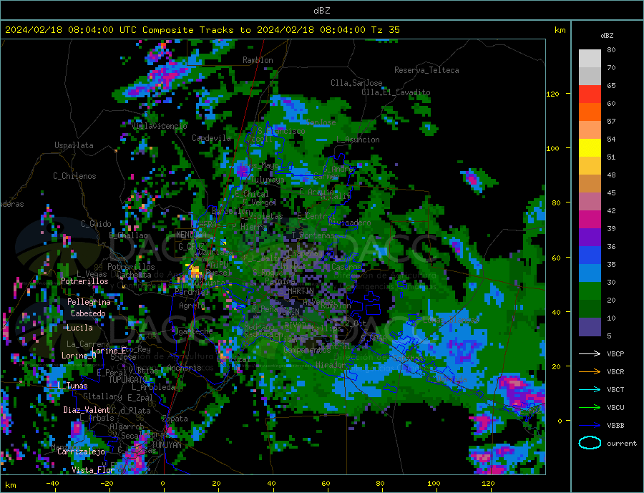Click the 'VBCP' legend label
The width and height of the screenshot is (644, 493).
(x=615, y=353)
